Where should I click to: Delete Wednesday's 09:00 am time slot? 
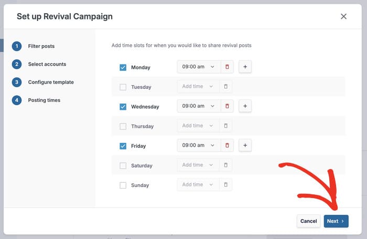point(227,106)
